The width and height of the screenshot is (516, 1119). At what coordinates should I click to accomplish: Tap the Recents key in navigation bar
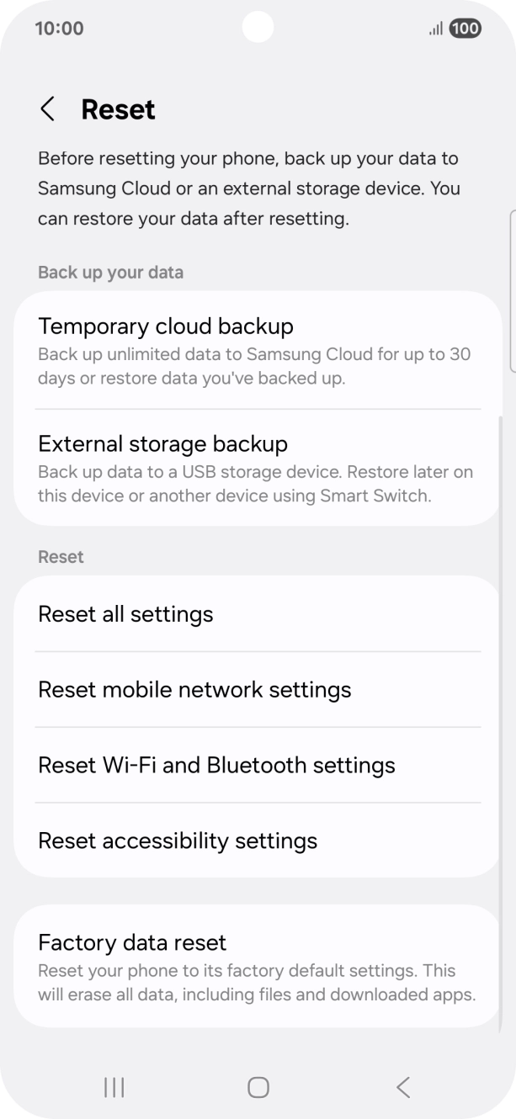pyautogui.click(x=113, y=1086)
